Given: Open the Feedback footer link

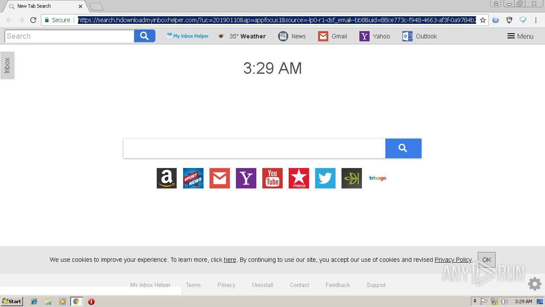Looking at the screenshot, I should 338,285.
